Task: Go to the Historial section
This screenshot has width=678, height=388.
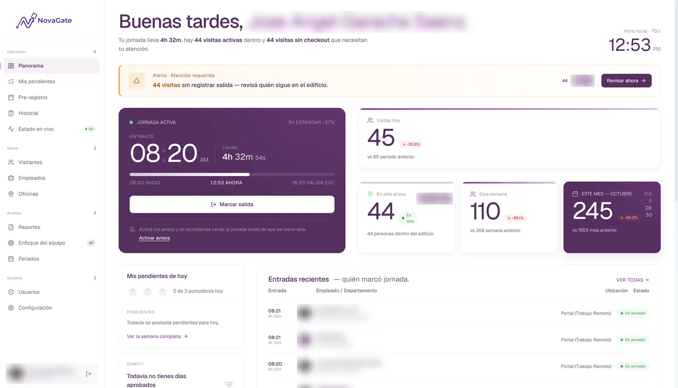Action: pyautogui.click(x=52, y=113)
